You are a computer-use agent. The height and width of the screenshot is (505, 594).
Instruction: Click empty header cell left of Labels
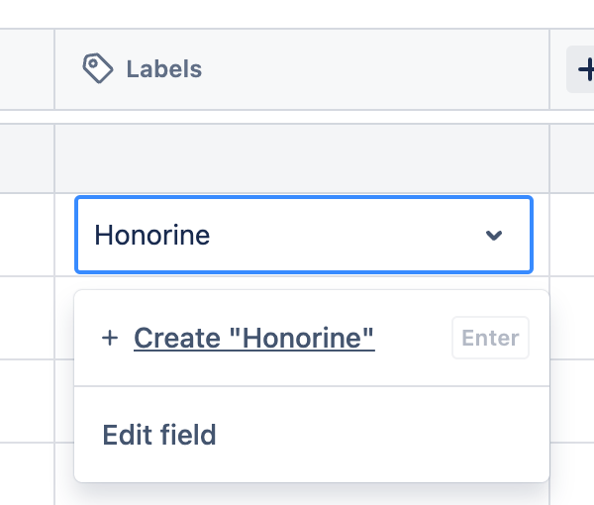27,69
